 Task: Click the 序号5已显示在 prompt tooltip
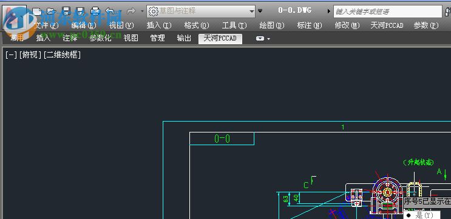[x=427, y=201]
